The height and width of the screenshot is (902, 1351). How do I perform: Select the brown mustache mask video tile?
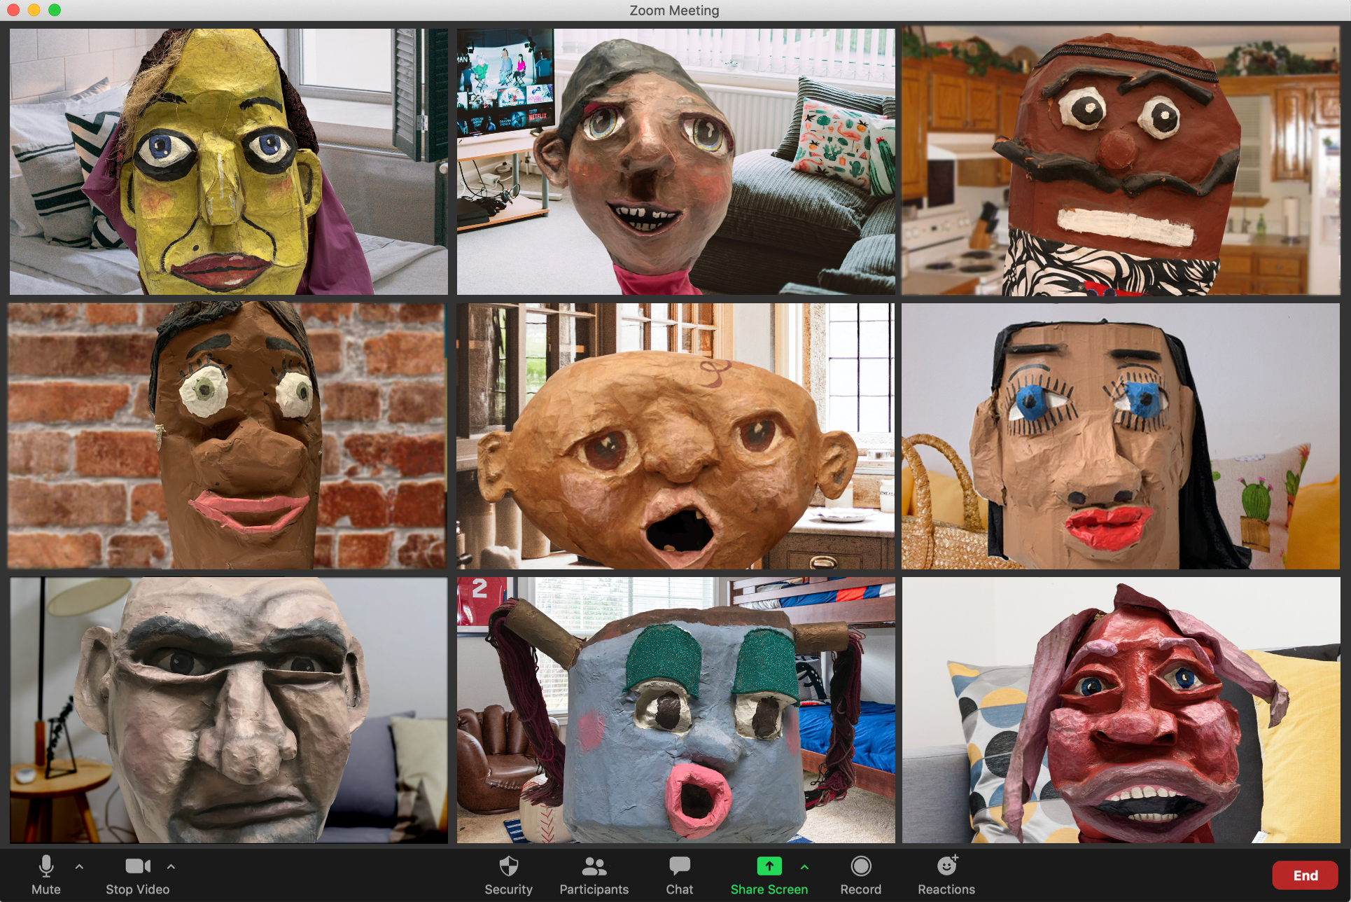pos(1120,161)
